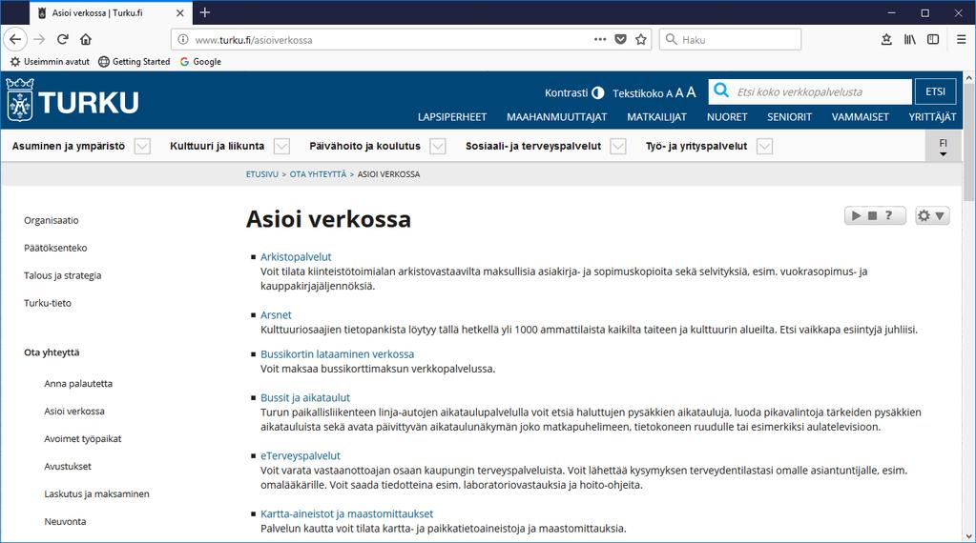Show site information icon in address bar
Screen dimensions: 976x543
[x=183, y=39]
